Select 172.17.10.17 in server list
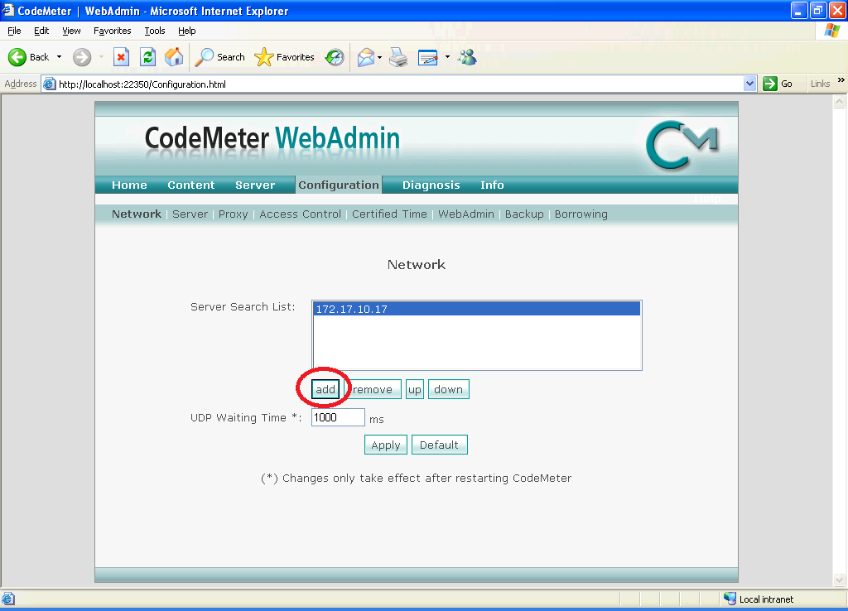The height and width of the screenshot is (611, 848). point(476,310)
